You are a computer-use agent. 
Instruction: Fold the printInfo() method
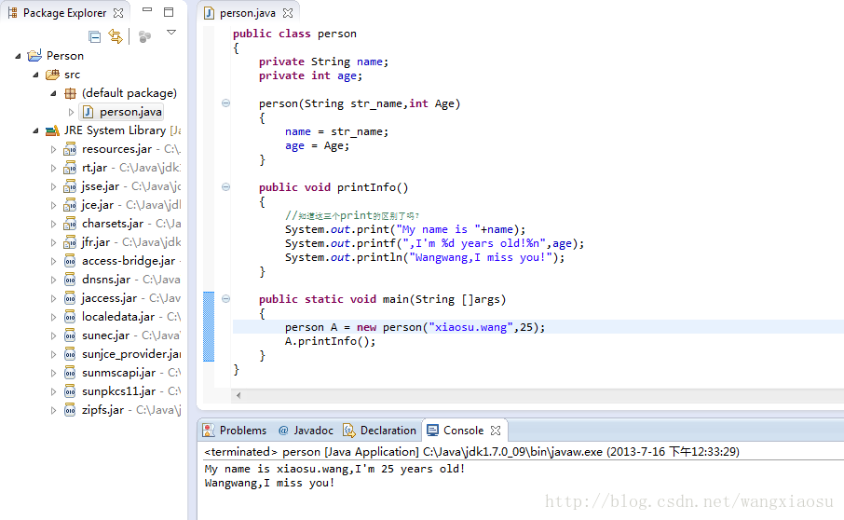point(225,187)
